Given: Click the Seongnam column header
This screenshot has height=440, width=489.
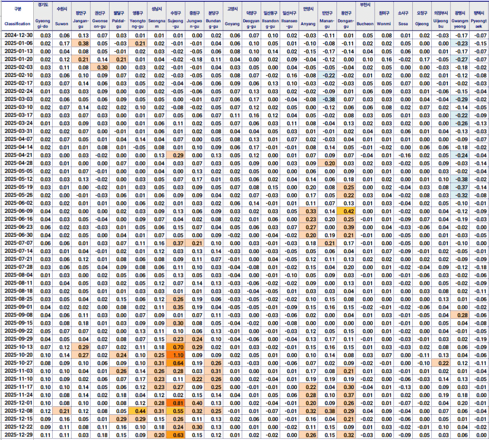Looking at the screenshot, I should 156,15.
